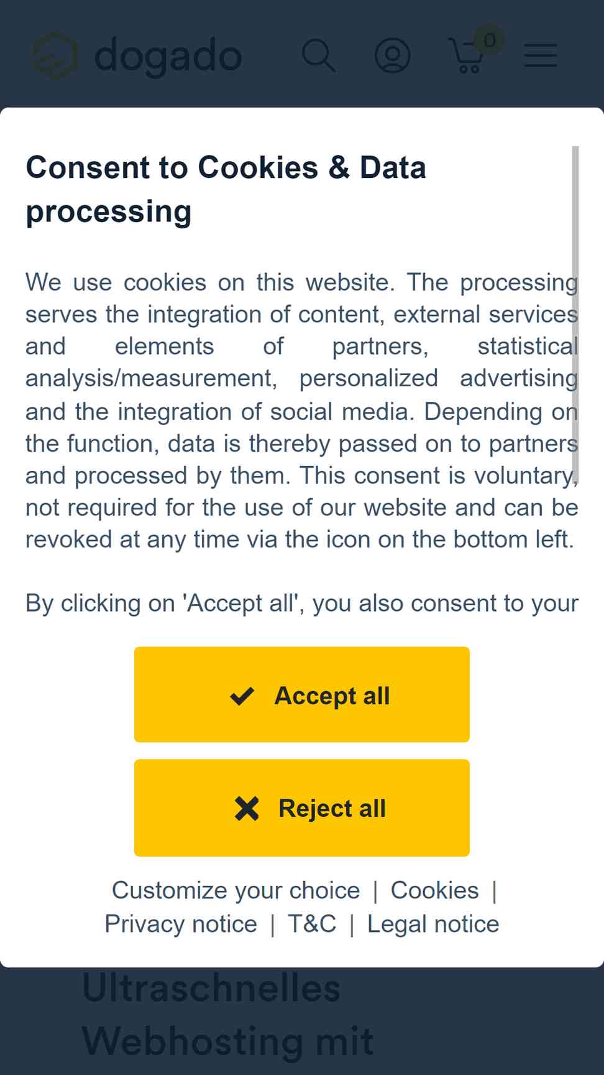604x1075 pixels.
Task: Open the shopping cart icon
Action: pos(466,56)
